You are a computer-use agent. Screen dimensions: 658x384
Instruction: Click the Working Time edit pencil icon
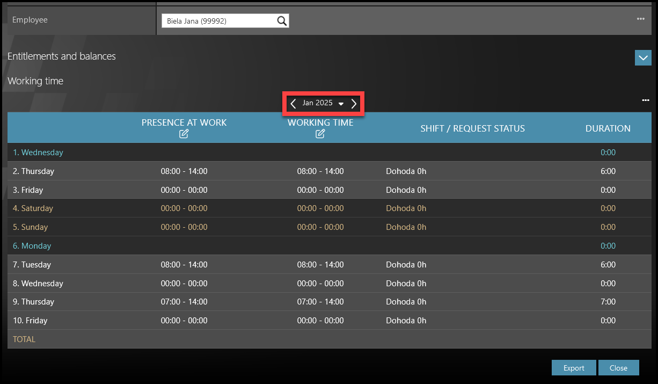tap(320, 134)
